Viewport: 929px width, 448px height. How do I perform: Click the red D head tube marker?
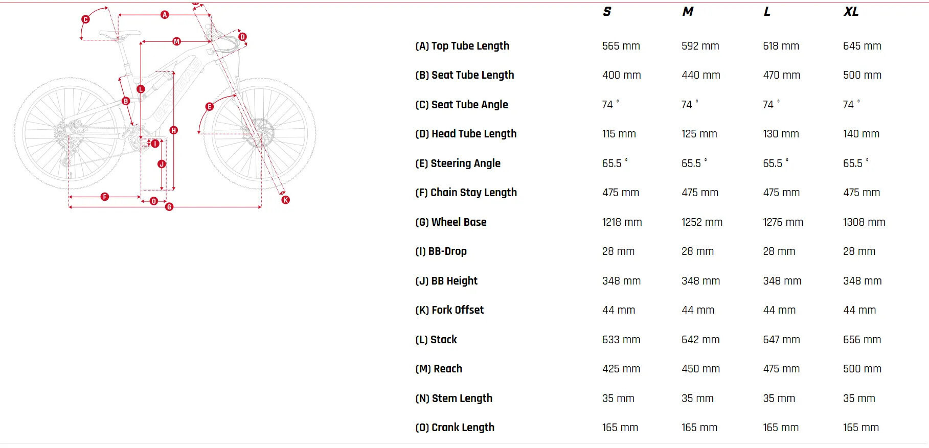[242, 37]
